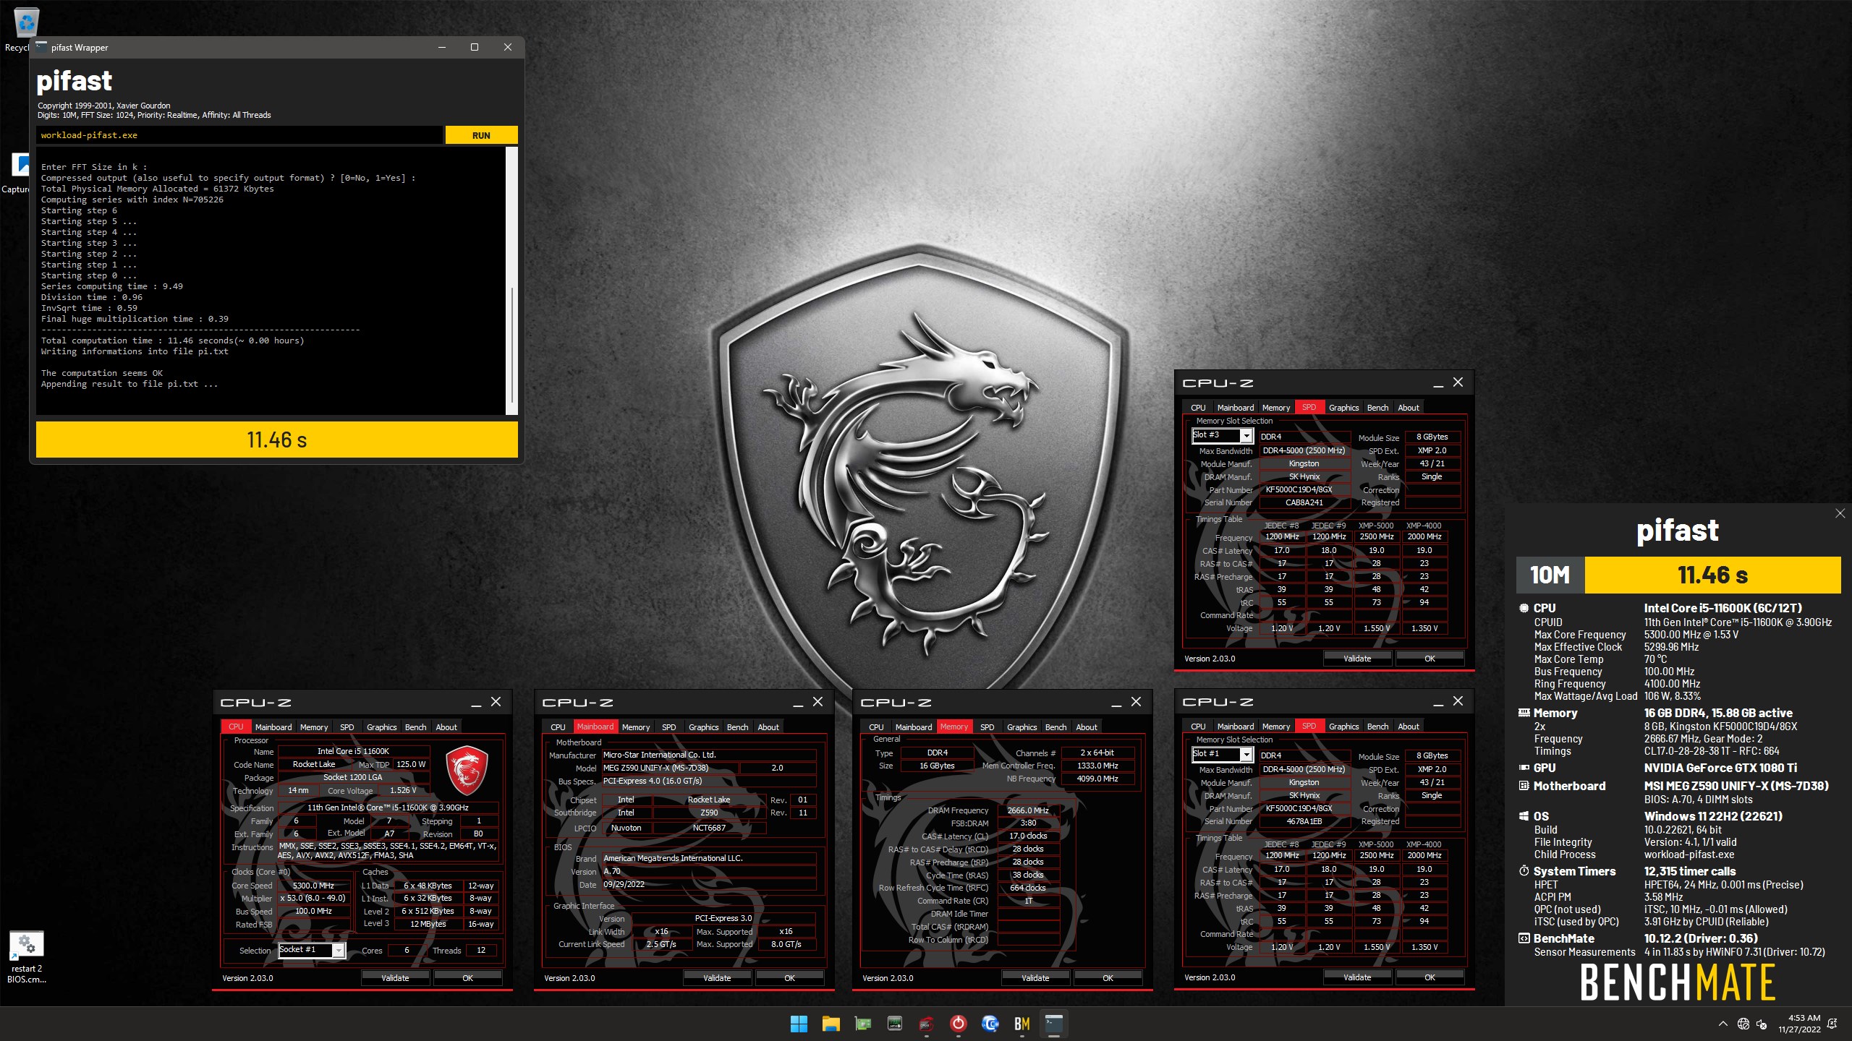The image size is (1852, 1041).
Task: Click the Memory module icon in BenchMate panel
Action: pos(1524,713)
